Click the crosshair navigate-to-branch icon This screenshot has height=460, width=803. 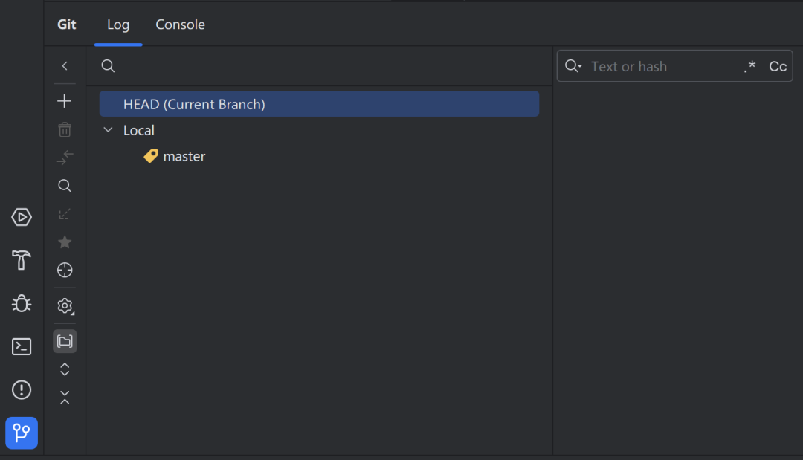65,271
